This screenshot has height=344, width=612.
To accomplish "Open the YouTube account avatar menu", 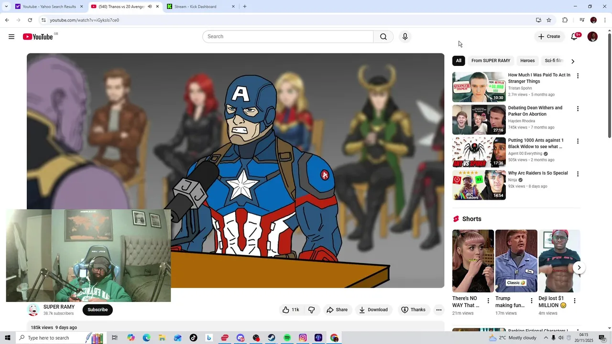I will [x=592, y=37].
